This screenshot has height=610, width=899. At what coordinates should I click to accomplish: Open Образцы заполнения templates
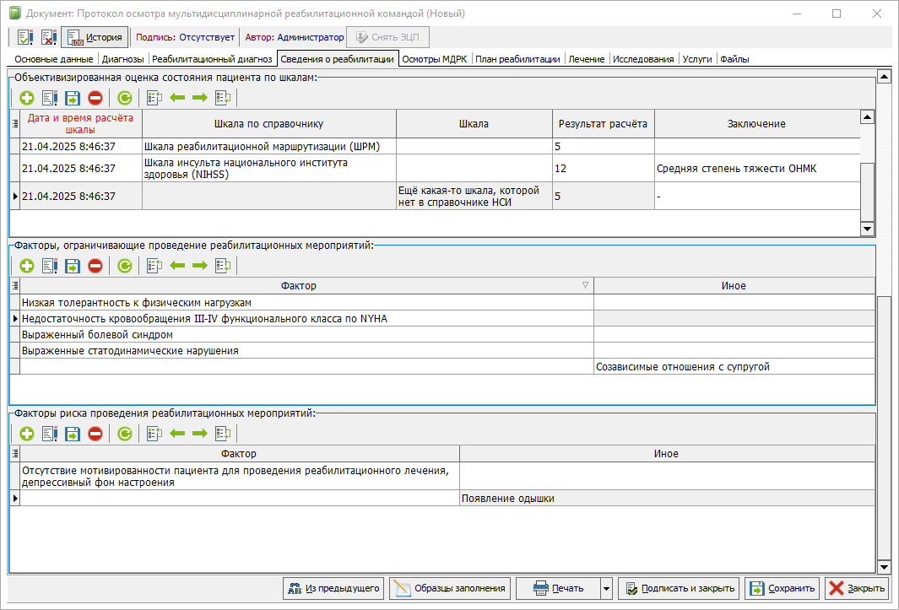pos(450,588)
